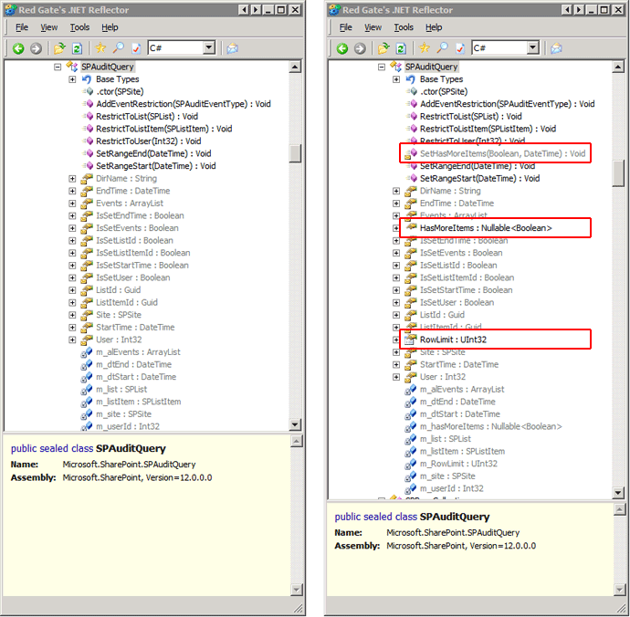
Task: Open View menu in right window
Action: (373, 27)
